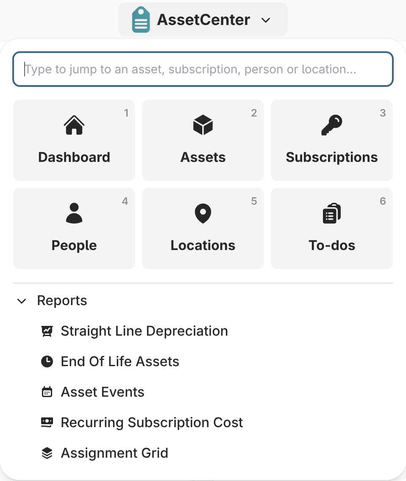This screenshot has width=406, height=481.
Task: Click the Assets cube icon
Action: pyautogui.click(x=203, y=125)
